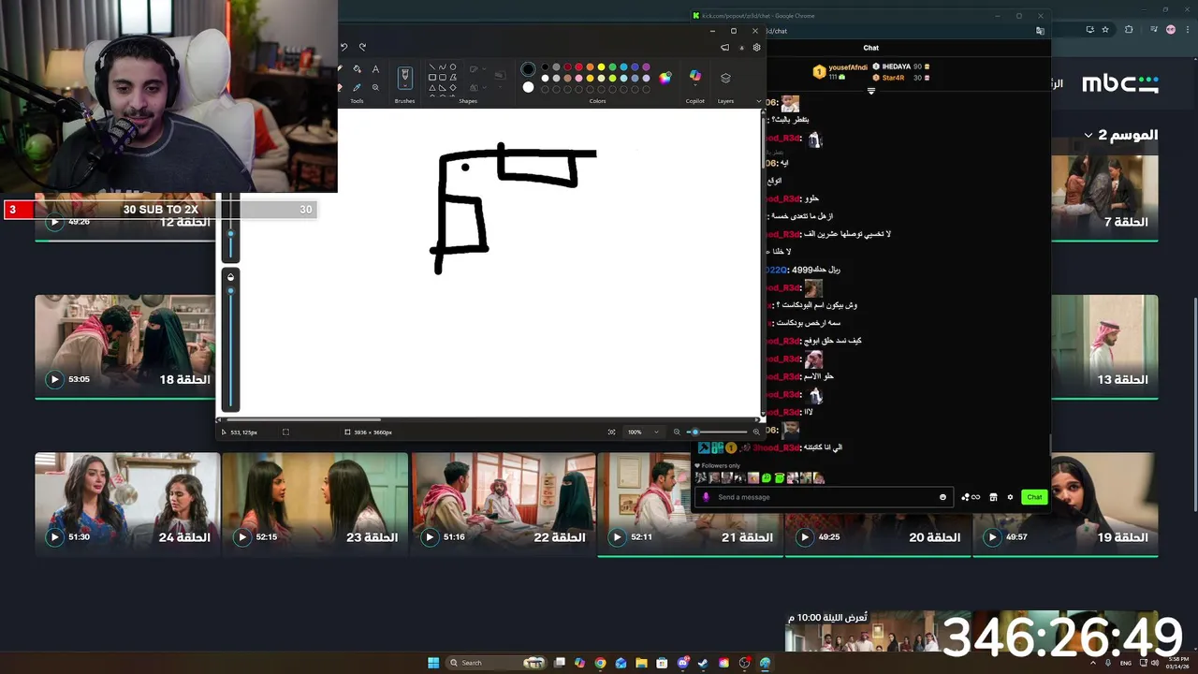This screenshot has height=674, width=1198.
Task: Click the Redo arrow in Paint
Action: tap(362, 47)
